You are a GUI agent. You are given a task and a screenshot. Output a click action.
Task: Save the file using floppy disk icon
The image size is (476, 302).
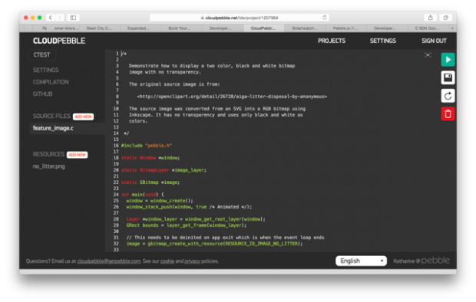(448, 77)
